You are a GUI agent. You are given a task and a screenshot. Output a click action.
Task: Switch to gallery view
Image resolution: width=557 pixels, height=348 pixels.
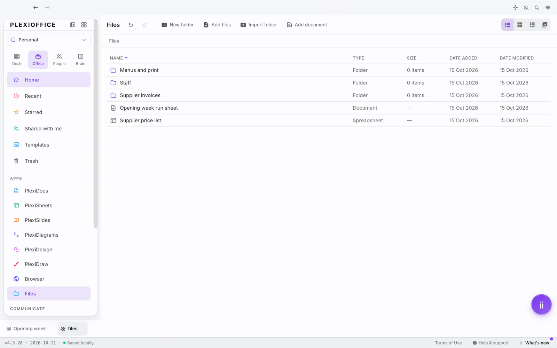pos(544,25)
